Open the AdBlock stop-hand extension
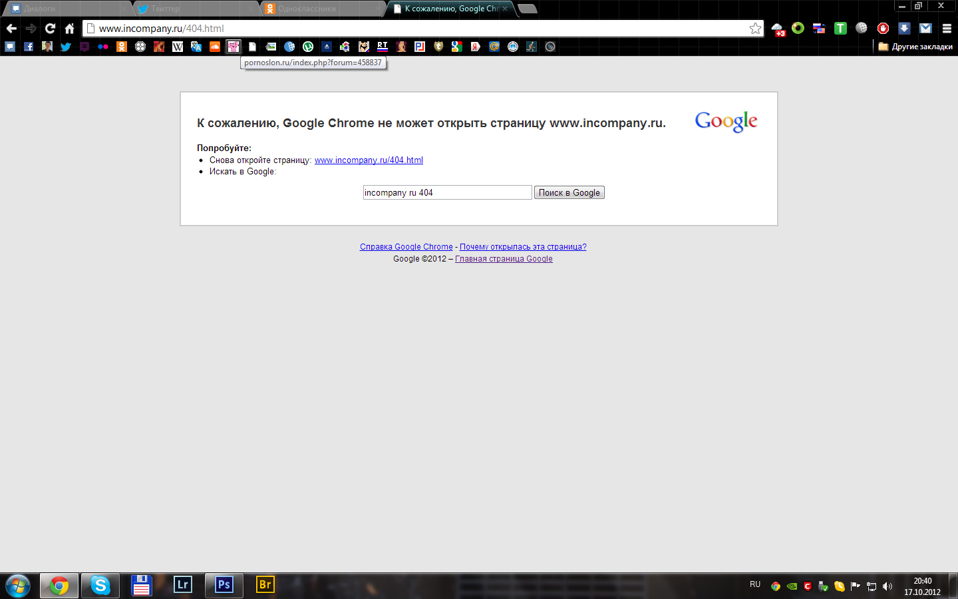This screenshot has height=599, width=958. (x=883, y=28)
